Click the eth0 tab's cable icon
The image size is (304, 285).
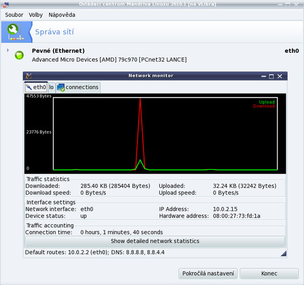29,87
